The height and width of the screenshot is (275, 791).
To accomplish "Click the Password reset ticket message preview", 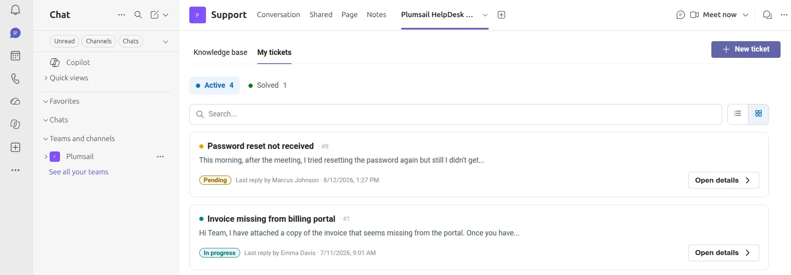I will pyautogui.click(x=342, y=160).
